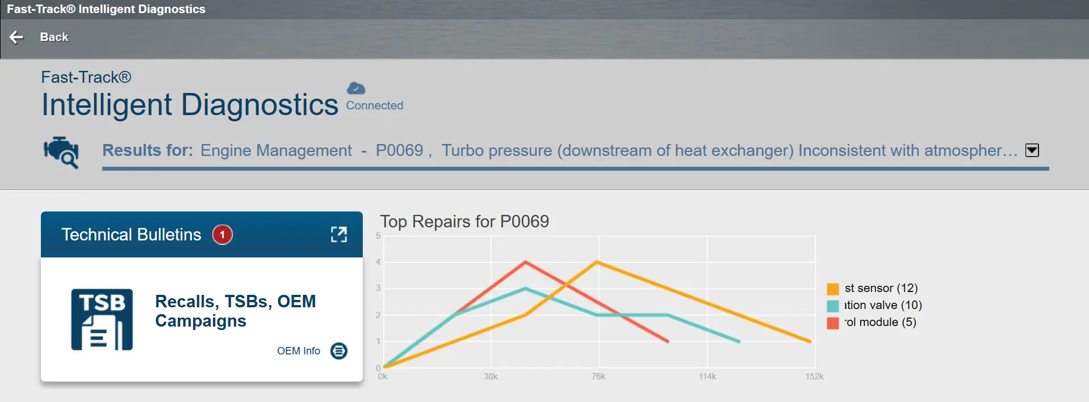Click the cloud connection status icon
The image size is (1089, 402).
(356, 88)
